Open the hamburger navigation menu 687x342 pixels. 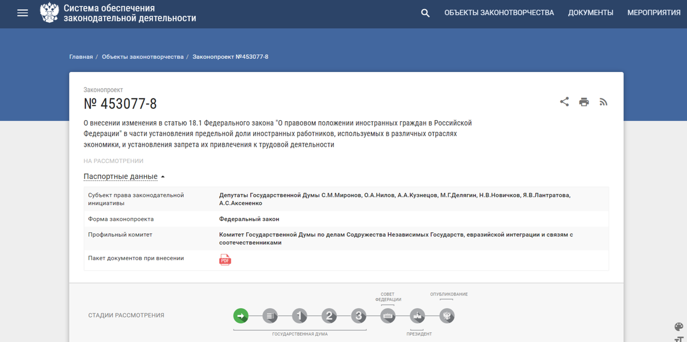(22, 12)
